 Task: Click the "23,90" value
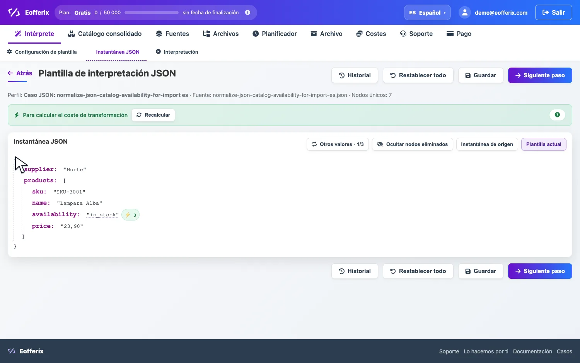click(x=72, y=226)
